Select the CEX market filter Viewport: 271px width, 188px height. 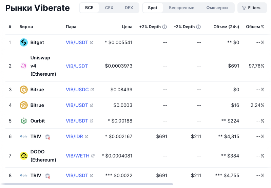(109, 8)
